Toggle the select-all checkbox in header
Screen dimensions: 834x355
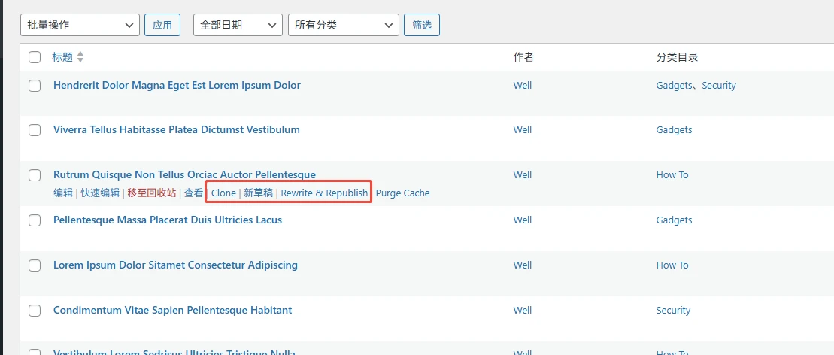tap(35, 57)
